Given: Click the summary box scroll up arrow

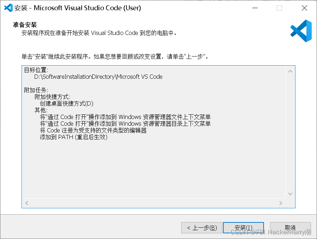Looking at the screenshot, I should 290,71.
